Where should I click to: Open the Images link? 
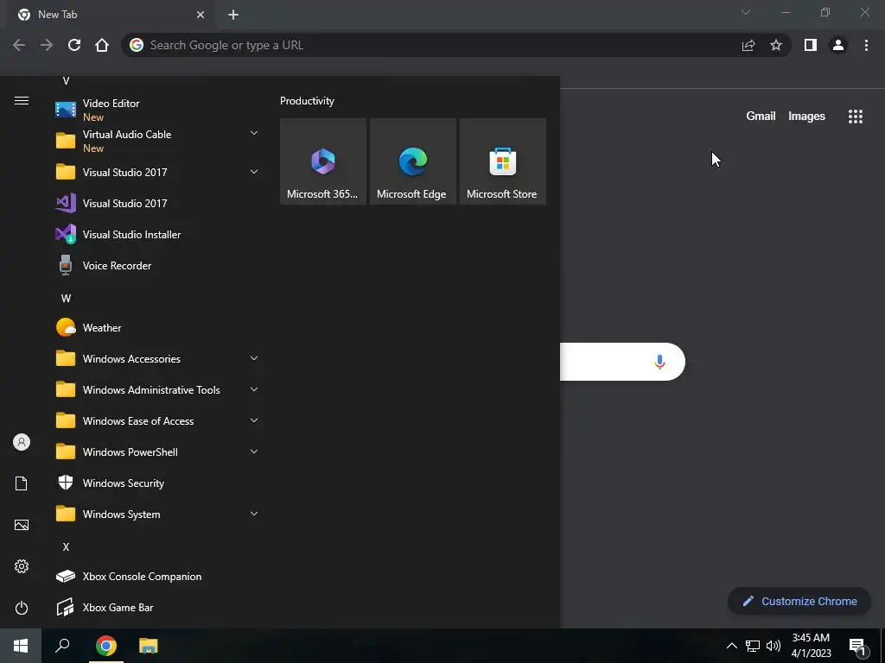[806, 117]
